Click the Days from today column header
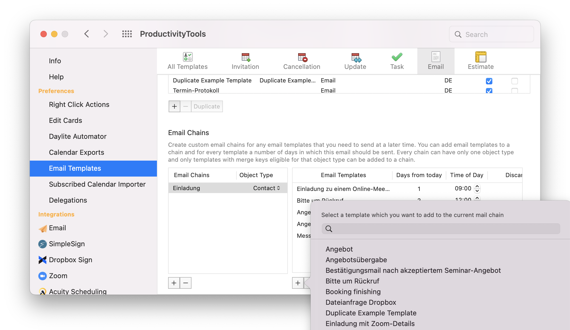570x330 pixels. (419, 175)
